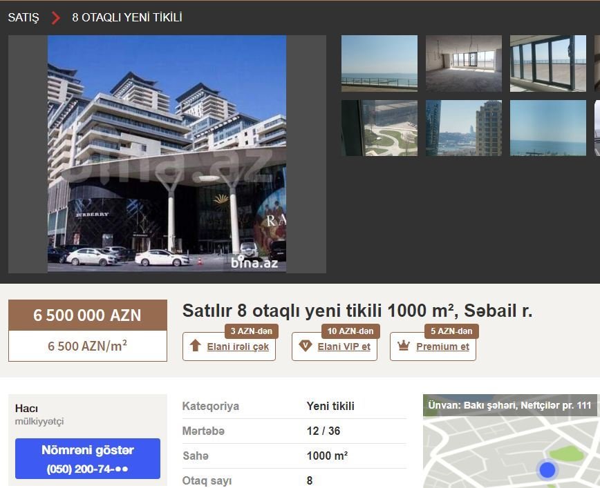Click the red chevron in the breadcrumb

56,17
